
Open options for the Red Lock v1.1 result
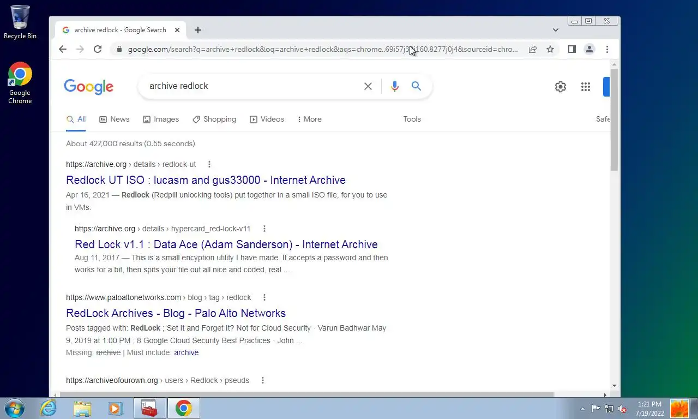pos(264,229)
